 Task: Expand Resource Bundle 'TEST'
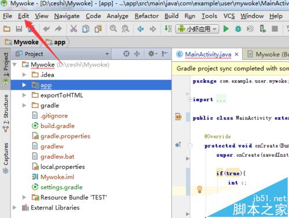(24, 197)
